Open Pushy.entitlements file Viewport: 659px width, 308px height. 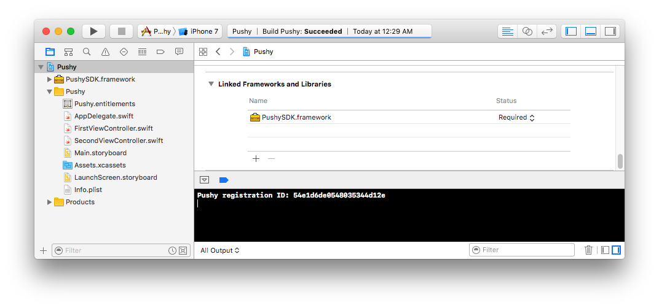point(105,104)
